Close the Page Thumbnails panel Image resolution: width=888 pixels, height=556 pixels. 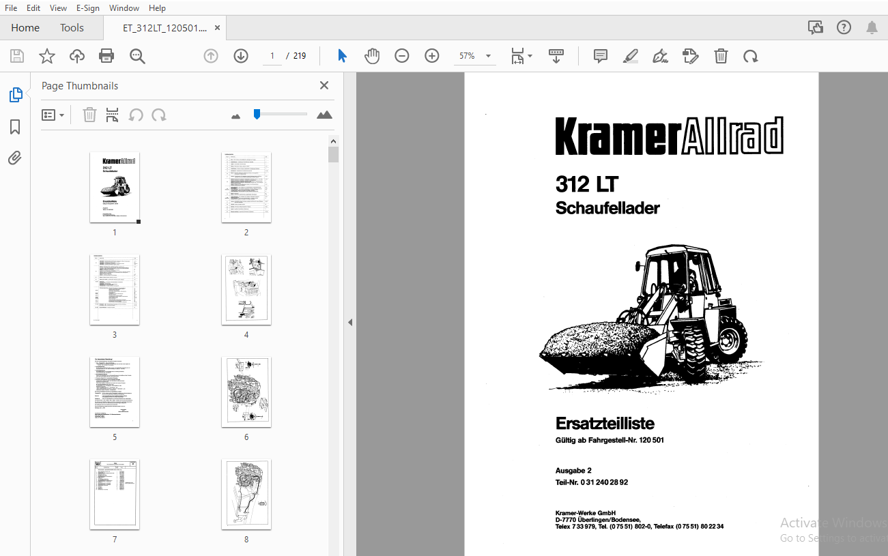[324, 85]
